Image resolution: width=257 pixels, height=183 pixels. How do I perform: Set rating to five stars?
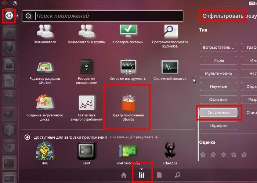[244, 154]
